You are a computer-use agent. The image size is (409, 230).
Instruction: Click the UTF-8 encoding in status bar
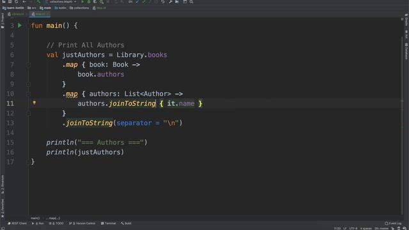coord(353,228)
